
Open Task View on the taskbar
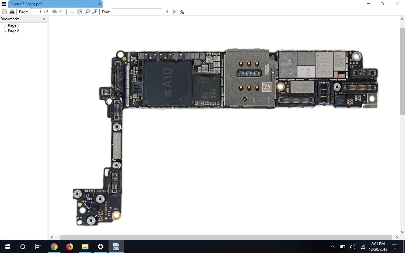coord(38,247)
